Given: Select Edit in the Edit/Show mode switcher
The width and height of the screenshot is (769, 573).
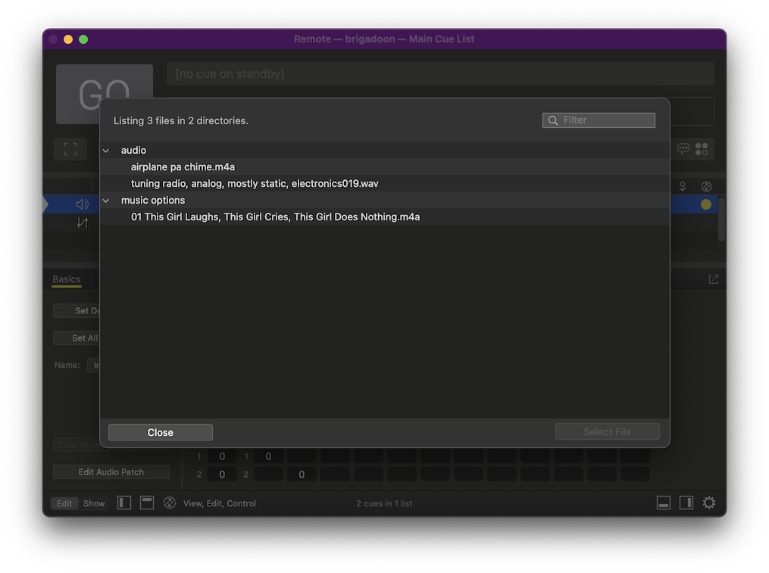Looking at the screenshot, I should click(64, 503).
